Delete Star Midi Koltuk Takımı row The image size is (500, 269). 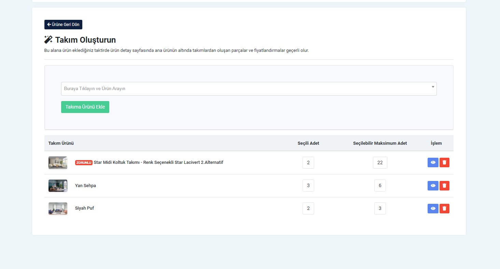[x=444, y=162]
